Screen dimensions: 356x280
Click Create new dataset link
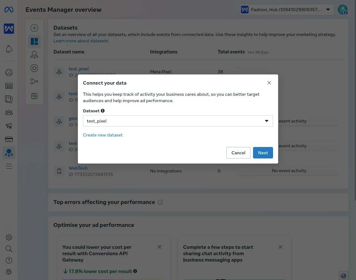[x=103, y=135]
